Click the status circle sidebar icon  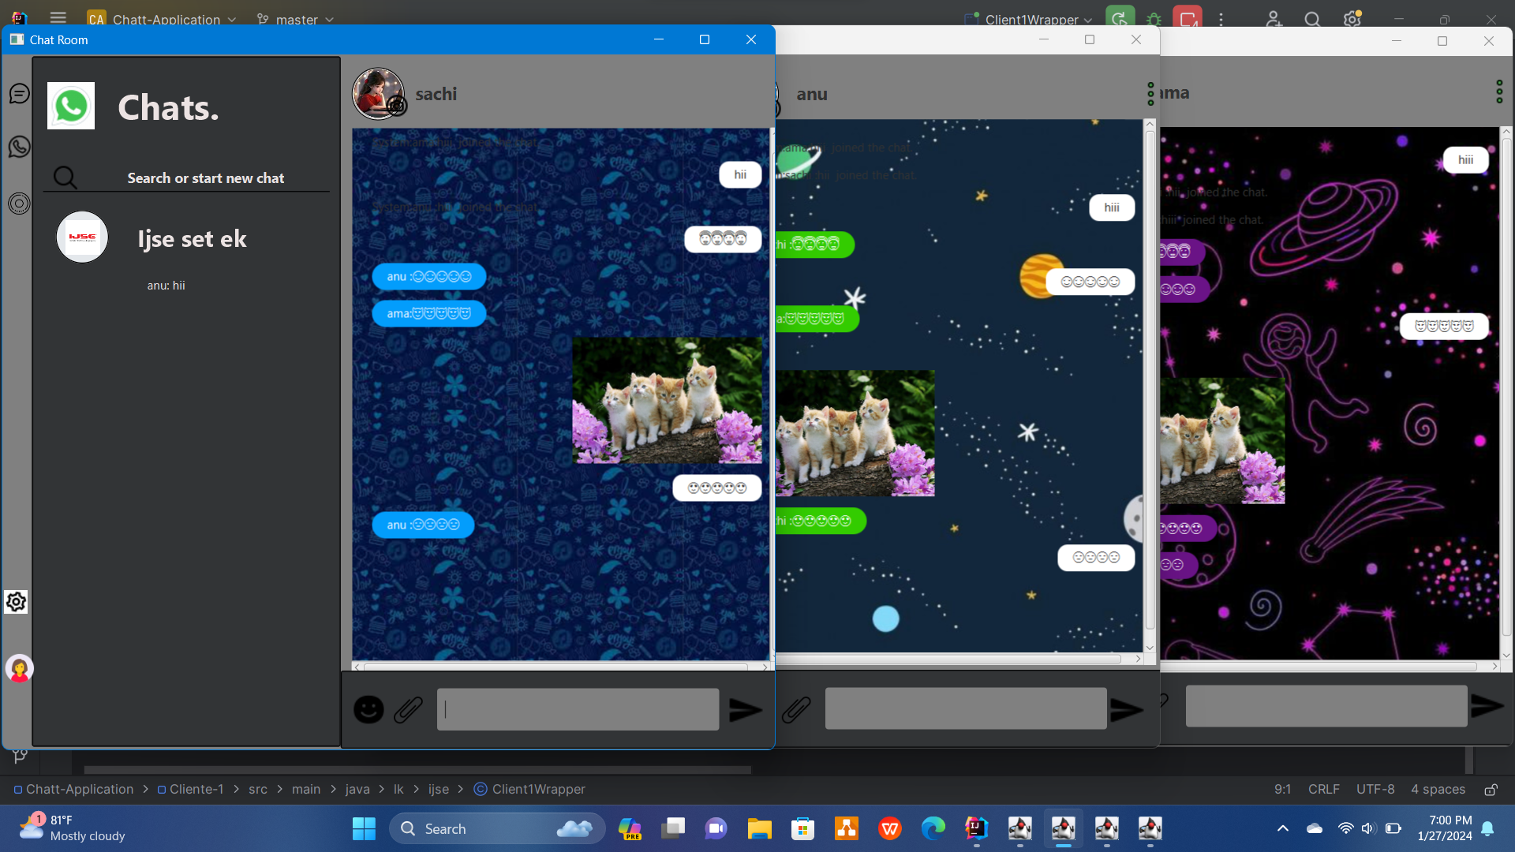click(19, 204)
